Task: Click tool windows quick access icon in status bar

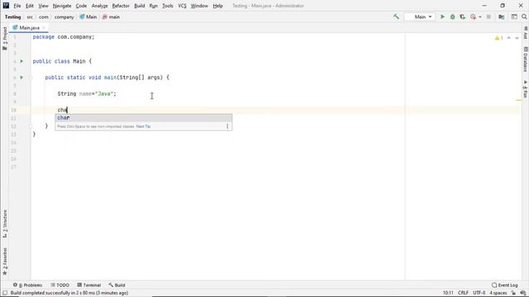Action: pos(5,293)
